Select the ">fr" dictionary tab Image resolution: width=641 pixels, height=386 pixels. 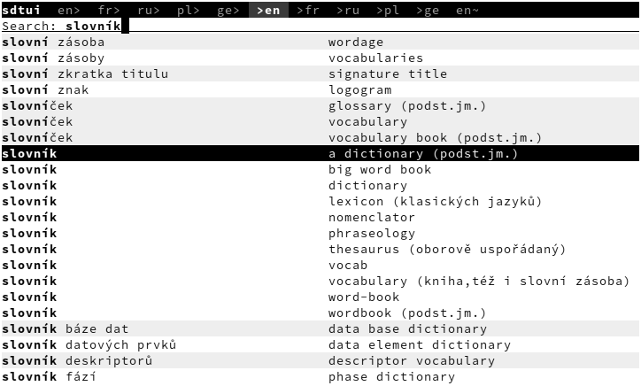coord(308,10)
